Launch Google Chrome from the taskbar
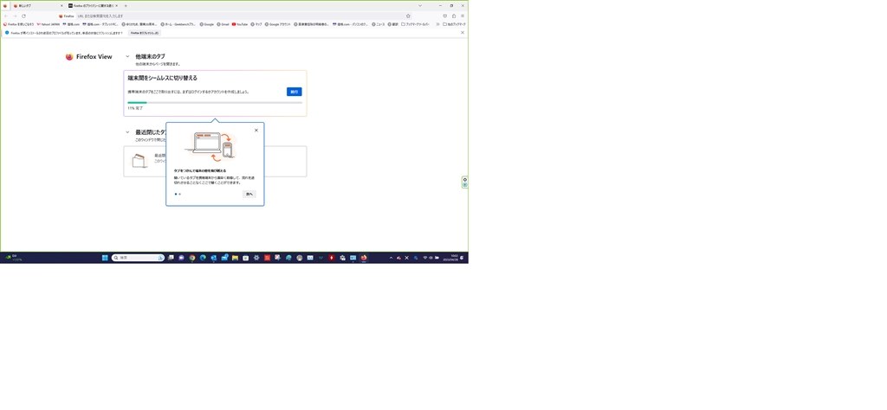Screen dimensions: 887x410 192,258
